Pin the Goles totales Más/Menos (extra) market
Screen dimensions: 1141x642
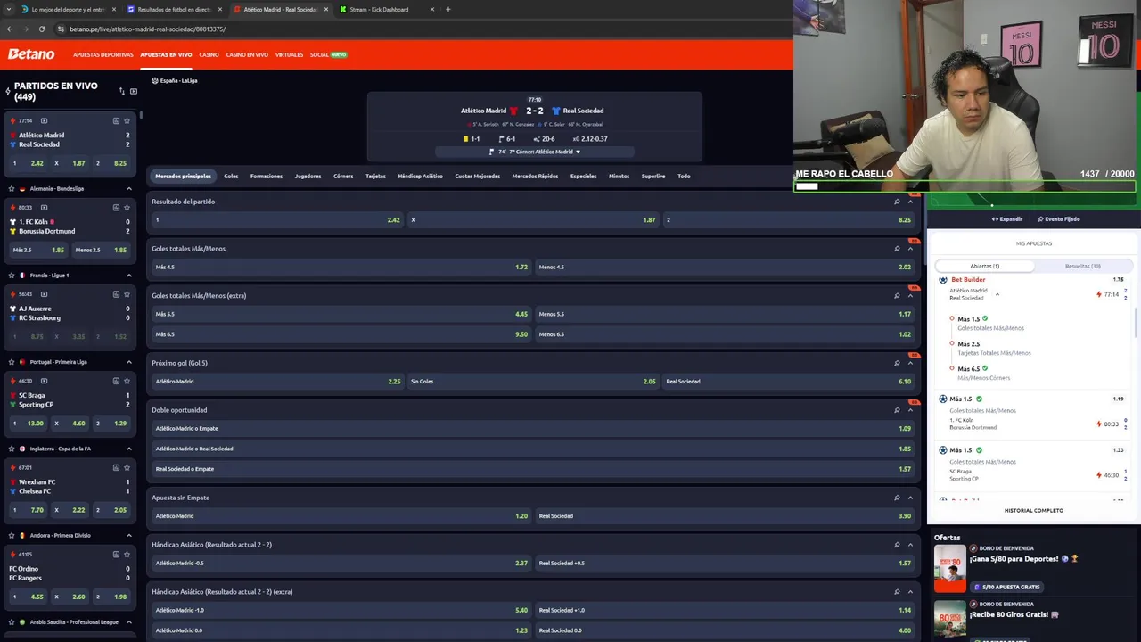[x=897, y=295]
